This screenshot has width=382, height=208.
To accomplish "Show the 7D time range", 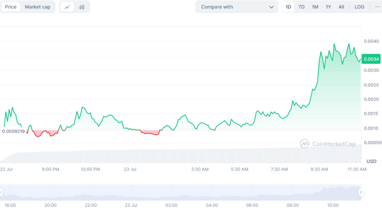I will point(301,7).
